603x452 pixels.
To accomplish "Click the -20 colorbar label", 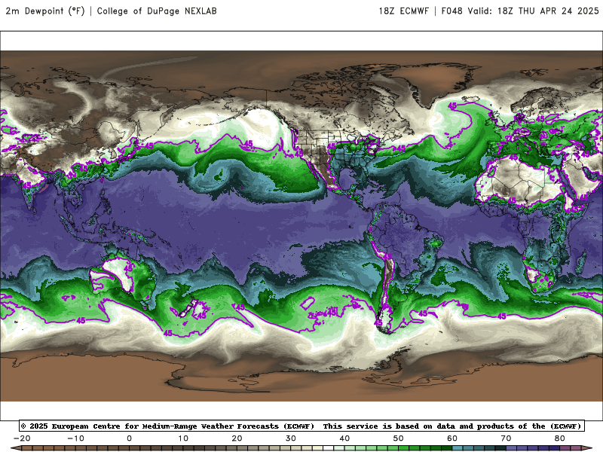I will pos(22,438).
